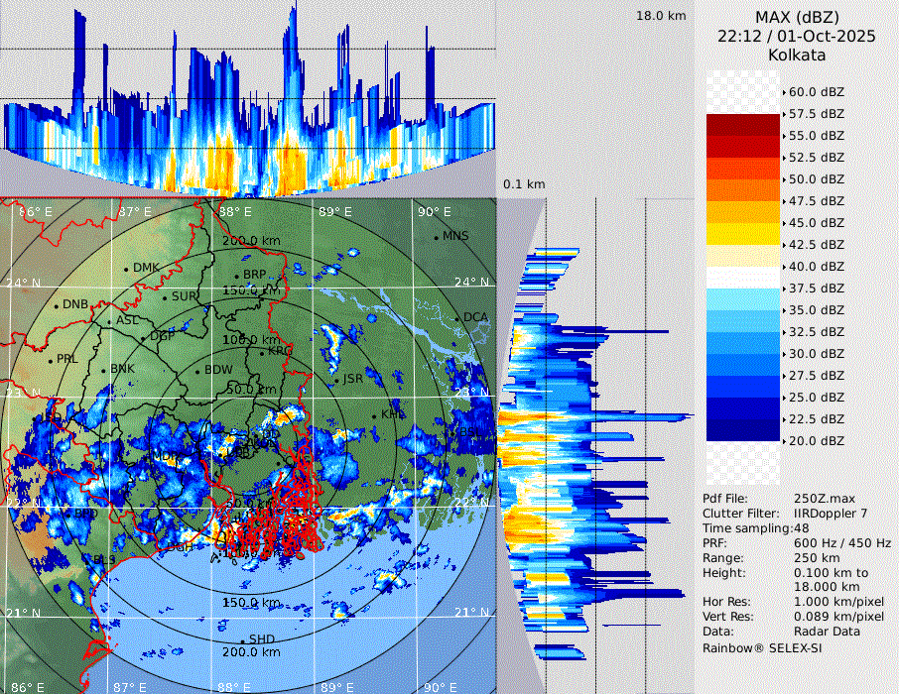Pick the dark red swatch above 55.0 dBZ

(742, 125)
